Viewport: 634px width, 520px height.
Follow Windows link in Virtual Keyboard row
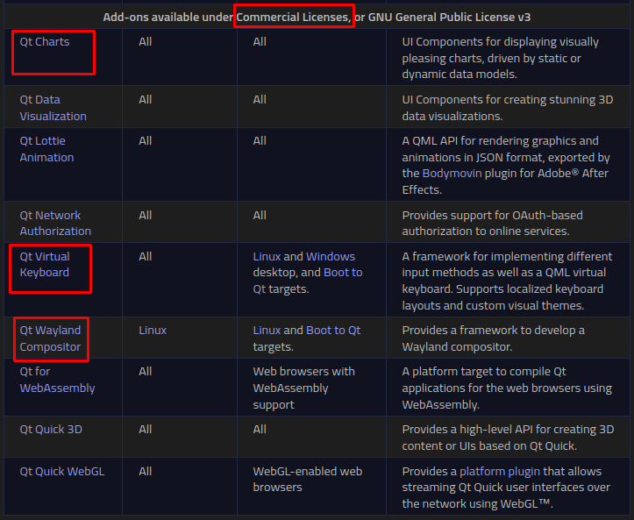coord(331,256)
